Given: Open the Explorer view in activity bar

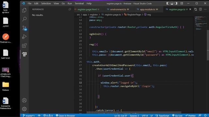Looking at the screenshot, I should click(24, 10).
